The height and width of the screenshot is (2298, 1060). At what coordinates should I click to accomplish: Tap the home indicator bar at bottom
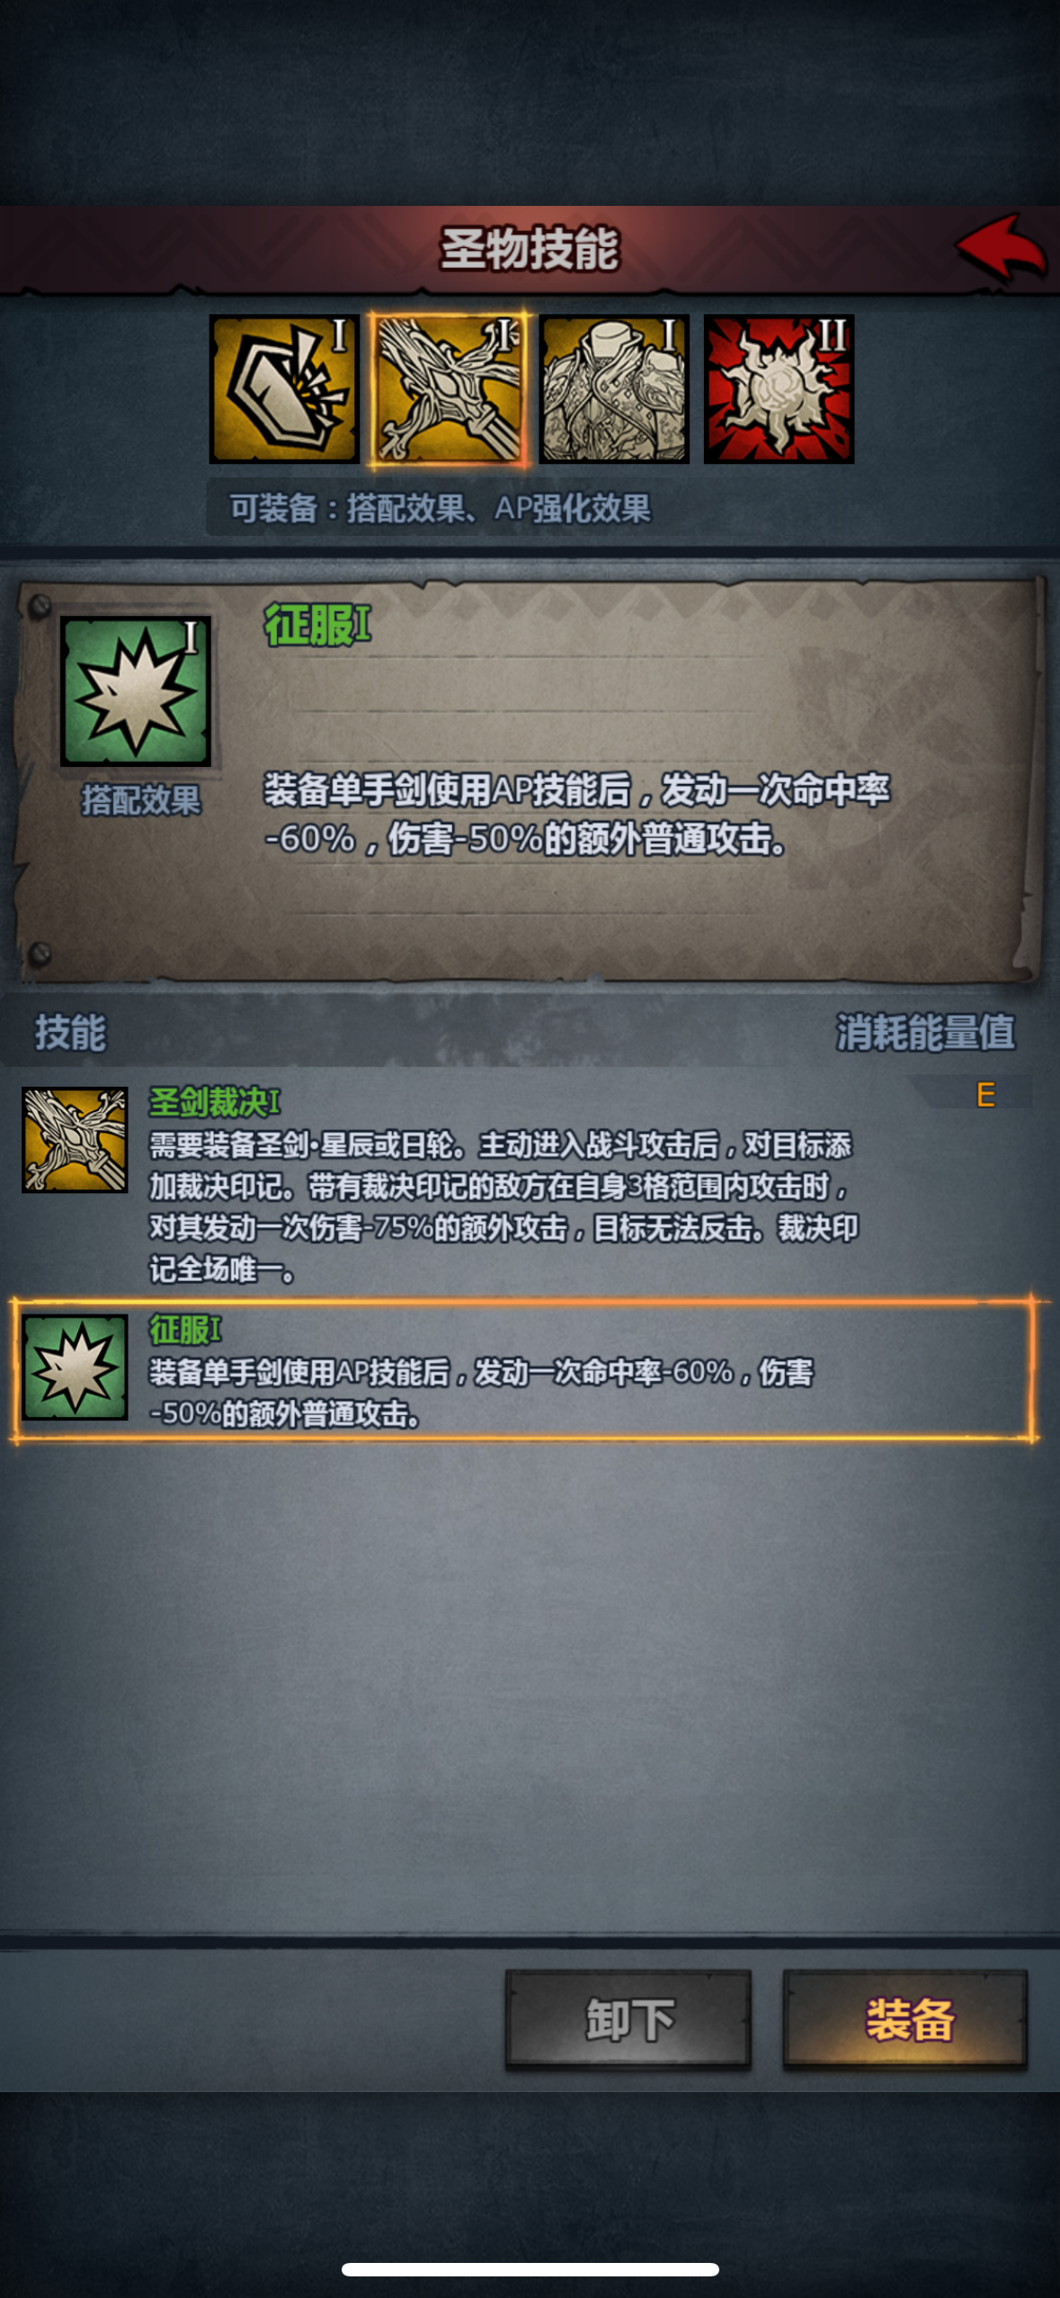point(530,2269)
